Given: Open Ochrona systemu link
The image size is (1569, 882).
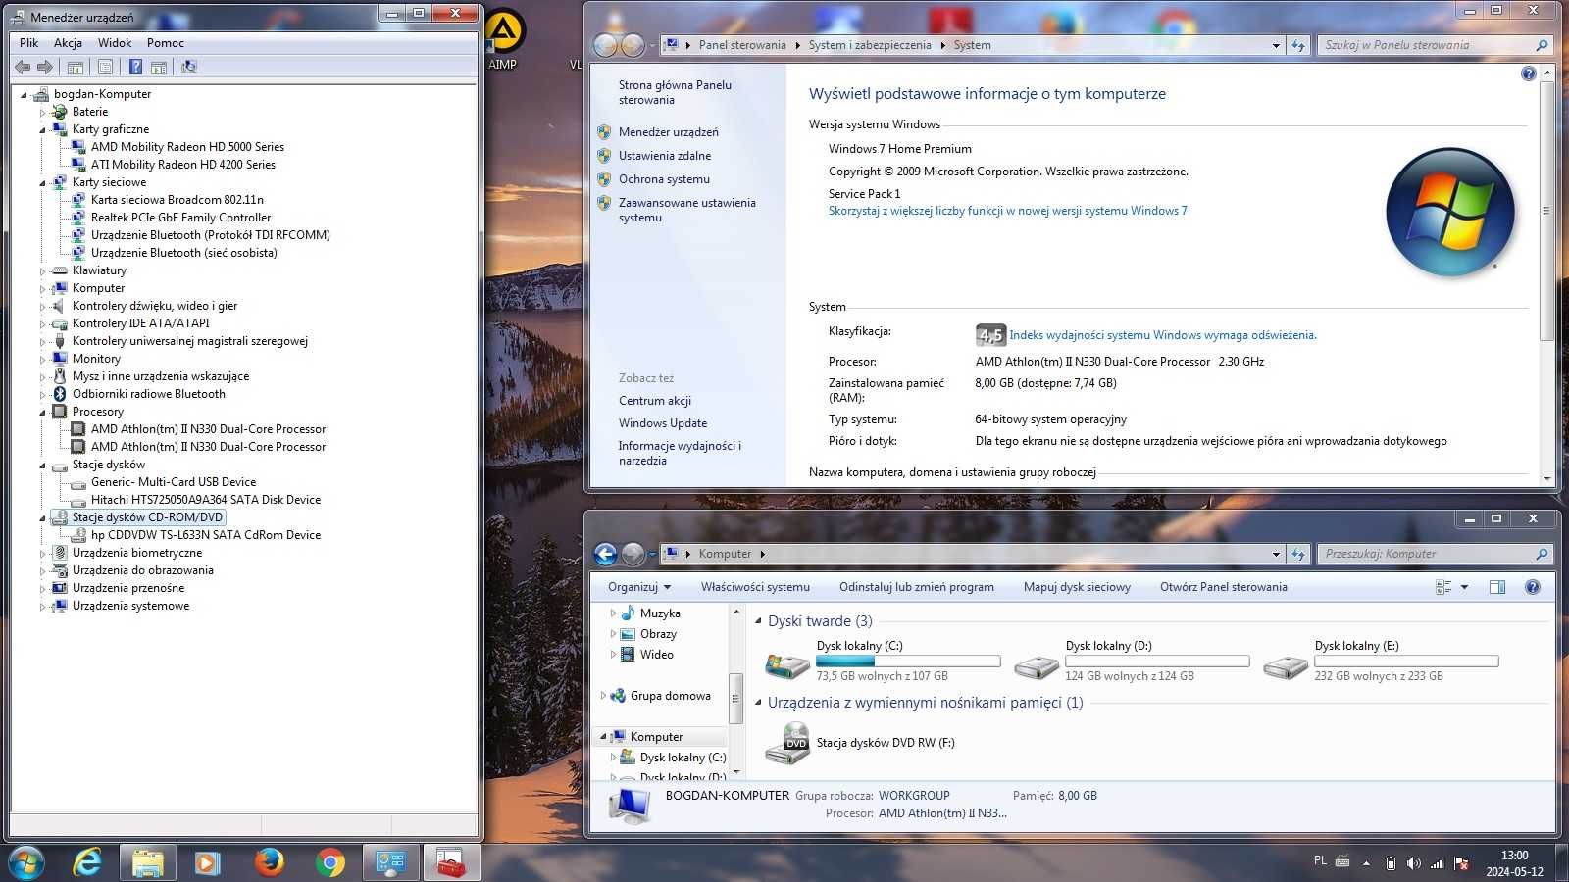Looking at the screenshot, I should tap(664, 179).
